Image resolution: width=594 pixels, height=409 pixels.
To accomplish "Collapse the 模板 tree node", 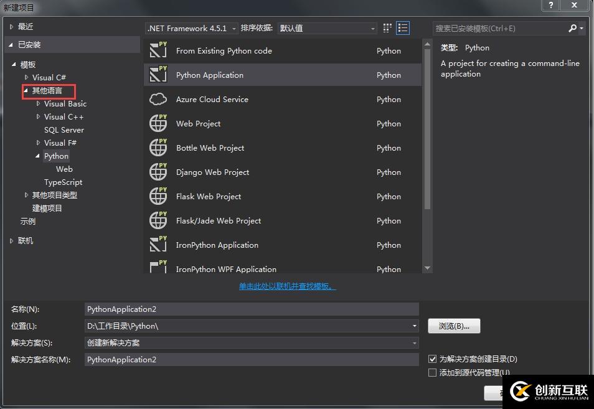I will 14,64.
